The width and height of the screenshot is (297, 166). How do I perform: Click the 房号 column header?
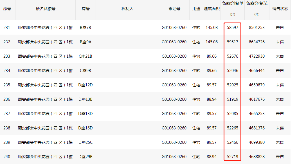coord(85,9)
